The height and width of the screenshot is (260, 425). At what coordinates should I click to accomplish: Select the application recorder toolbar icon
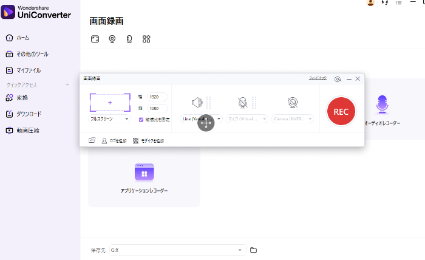pyautogui.click(x=146, y=39)
